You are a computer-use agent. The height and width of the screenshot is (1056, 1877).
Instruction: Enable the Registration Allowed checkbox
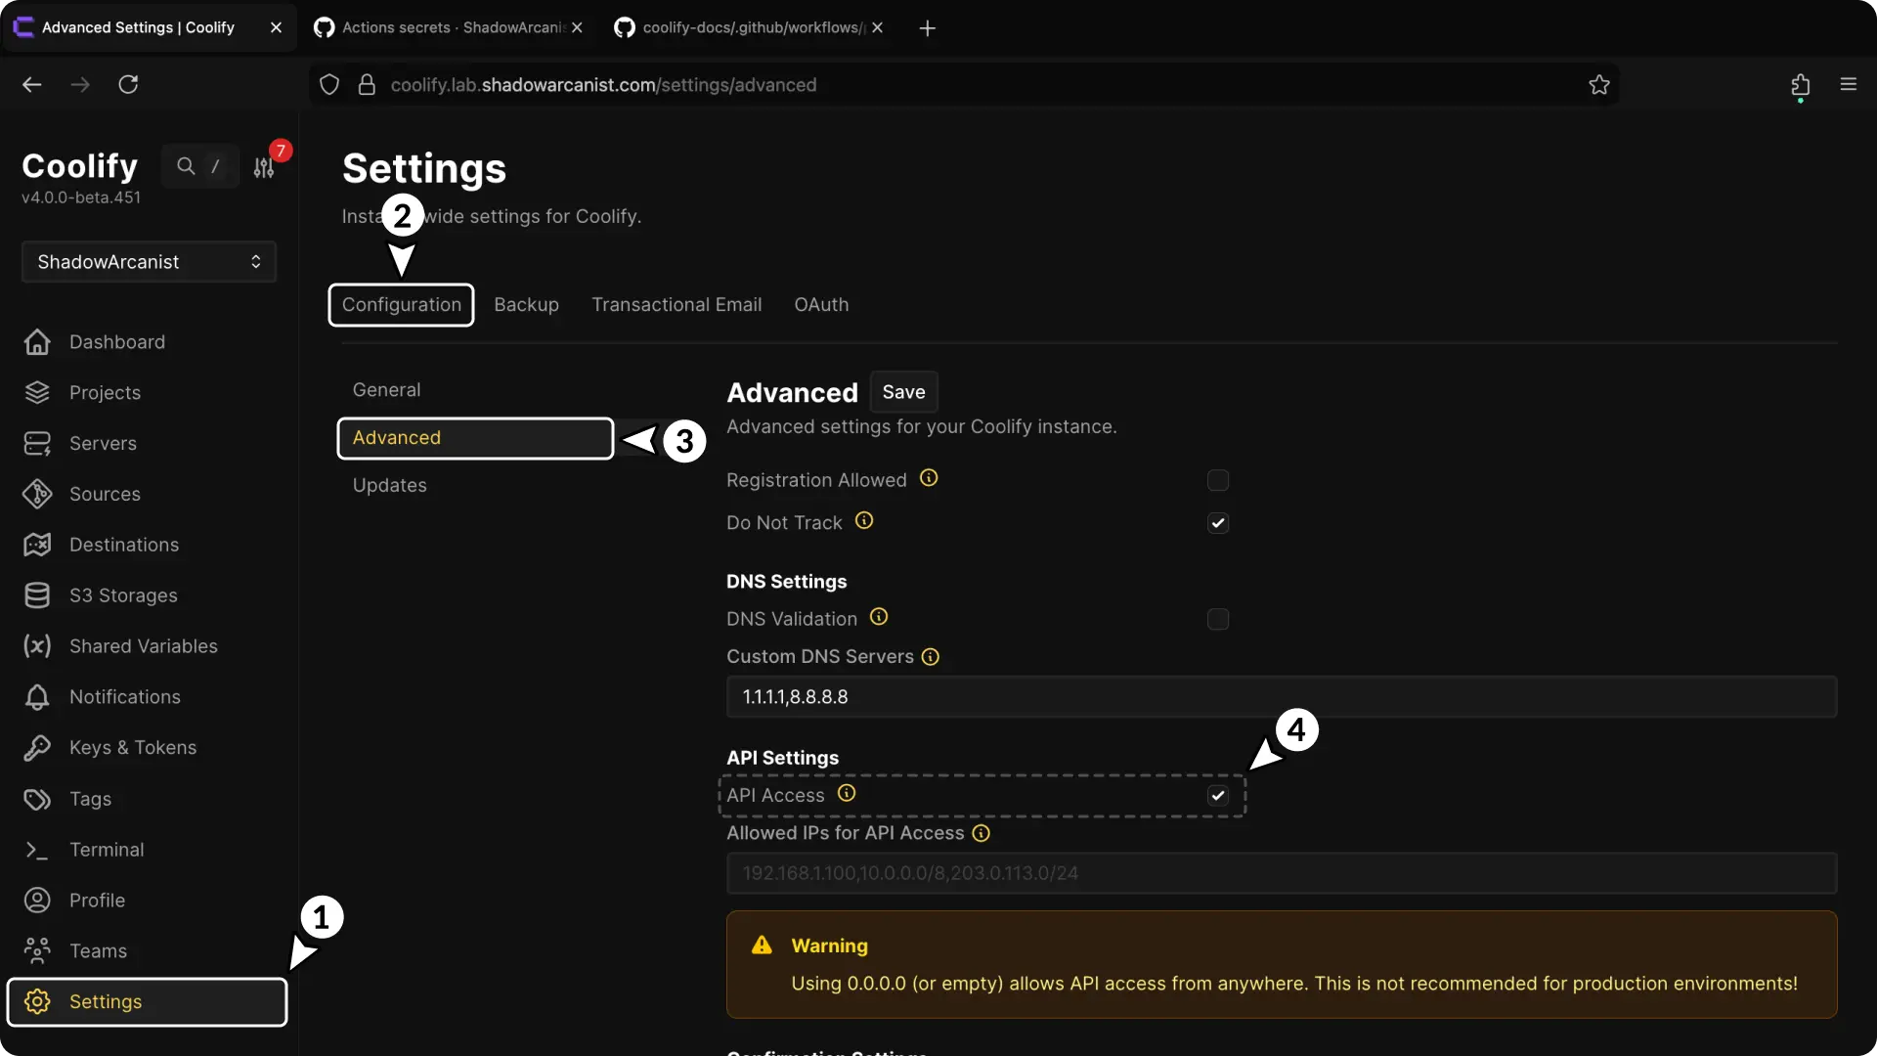[x=1217, y=480]
